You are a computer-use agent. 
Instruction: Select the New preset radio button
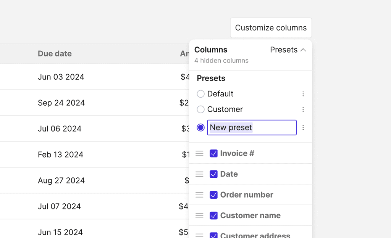pyautogui.click(x=200, y=127)
